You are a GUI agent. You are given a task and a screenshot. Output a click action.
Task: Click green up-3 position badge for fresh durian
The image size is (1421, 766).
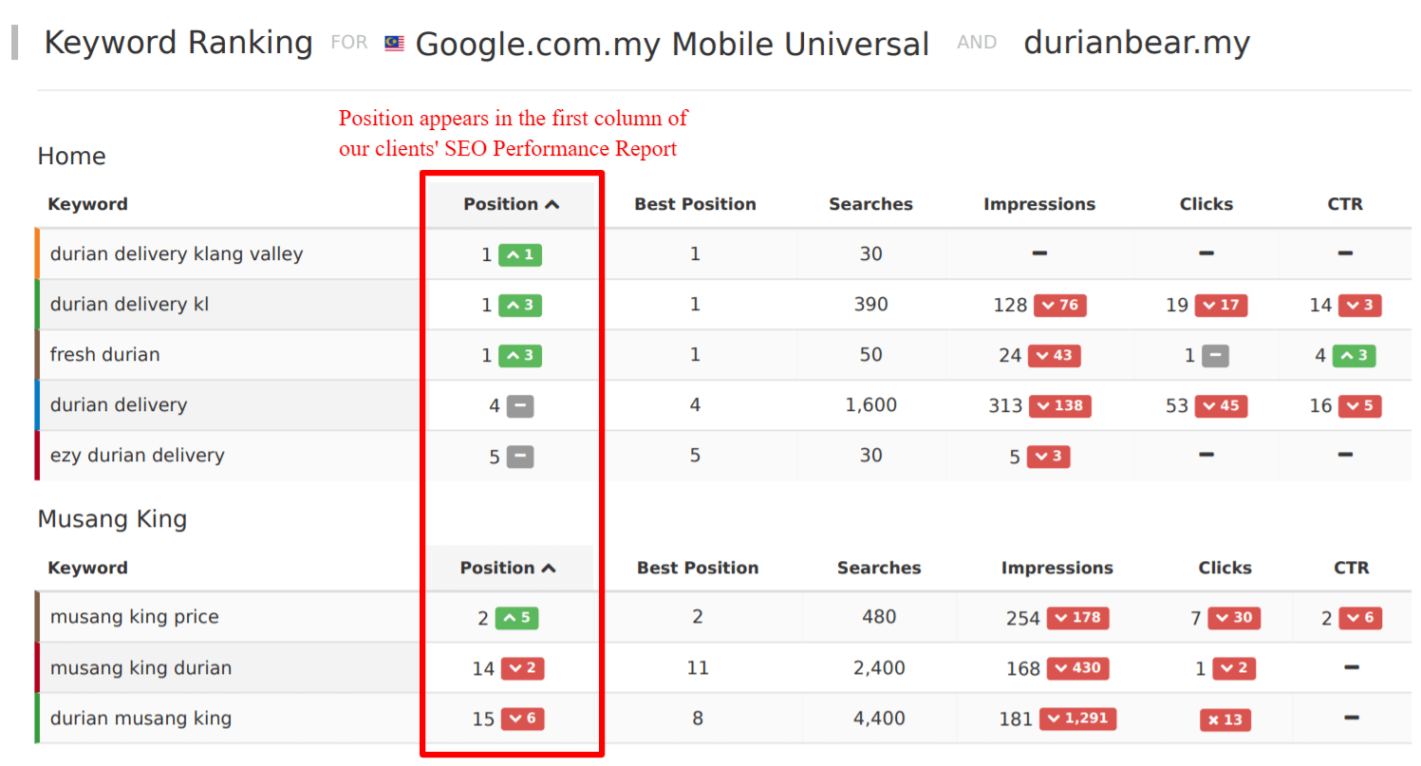[520, 356]
